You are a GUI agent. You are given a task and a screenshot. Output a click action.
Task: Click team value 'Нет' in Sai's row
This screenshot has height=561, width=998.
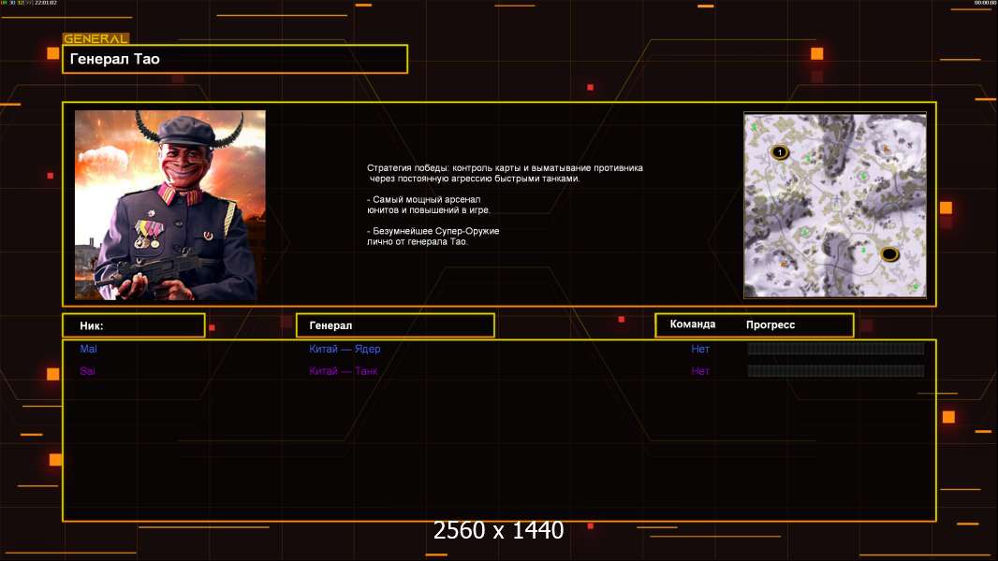[x=700, y=371]
